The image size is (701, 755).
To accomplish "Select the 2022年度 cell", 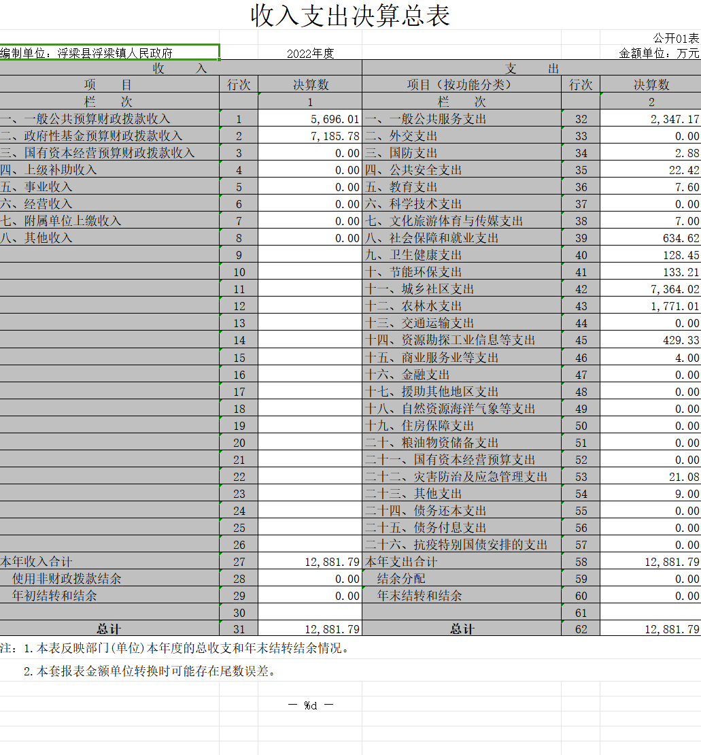I will 310,54.
